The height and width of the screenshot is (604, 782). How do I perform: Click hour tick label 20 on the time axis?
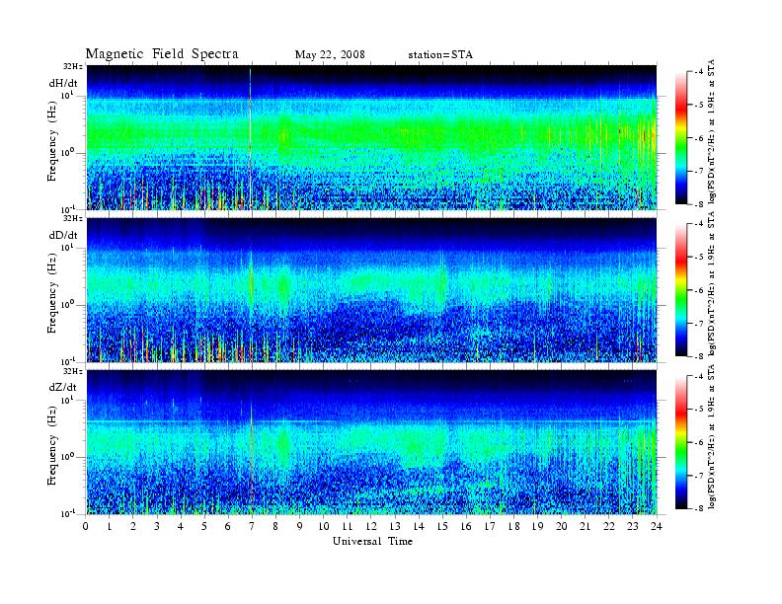[562, 526]
